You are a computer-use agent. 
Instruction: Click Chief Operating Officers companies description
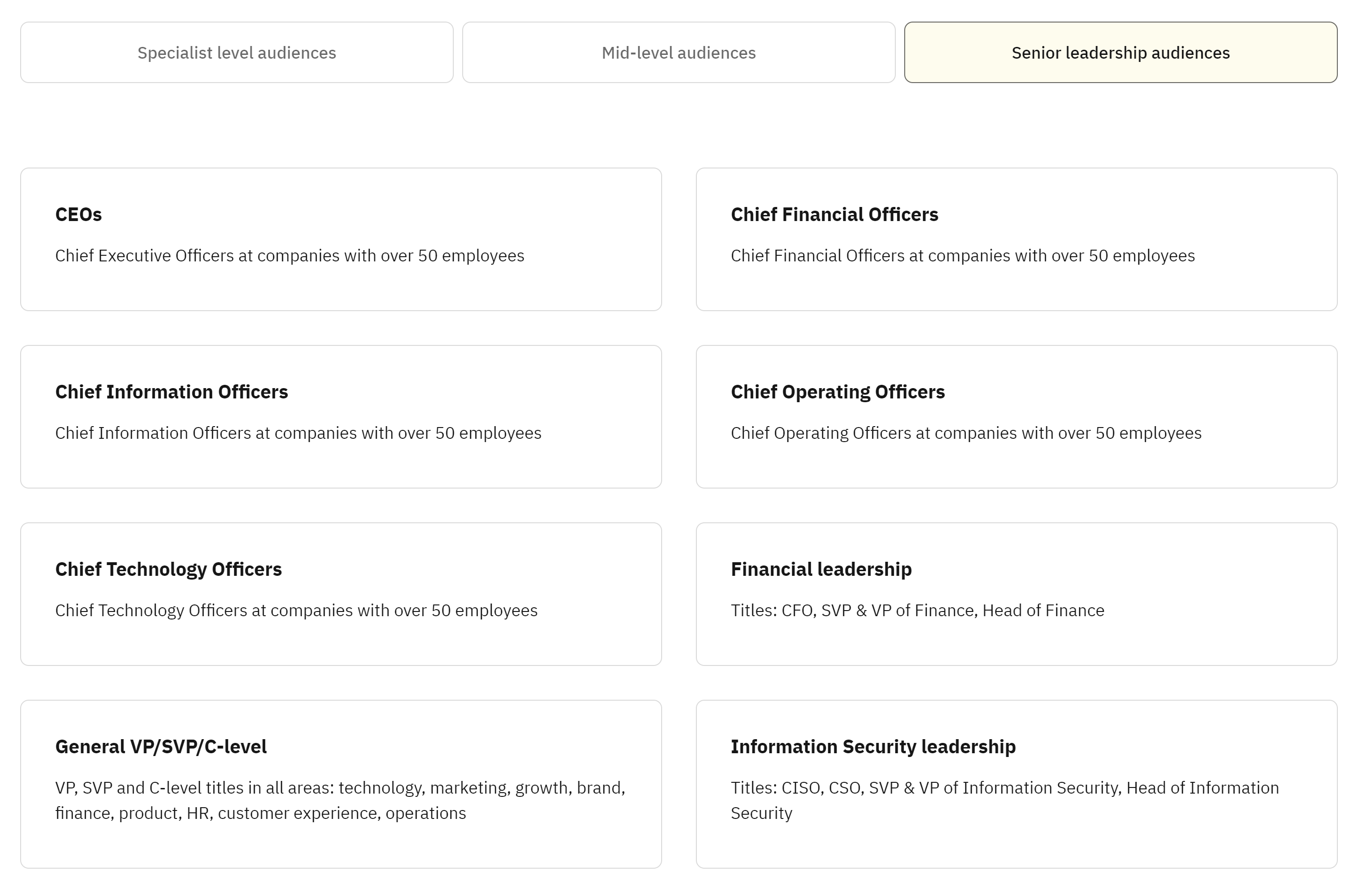[966, 433]
